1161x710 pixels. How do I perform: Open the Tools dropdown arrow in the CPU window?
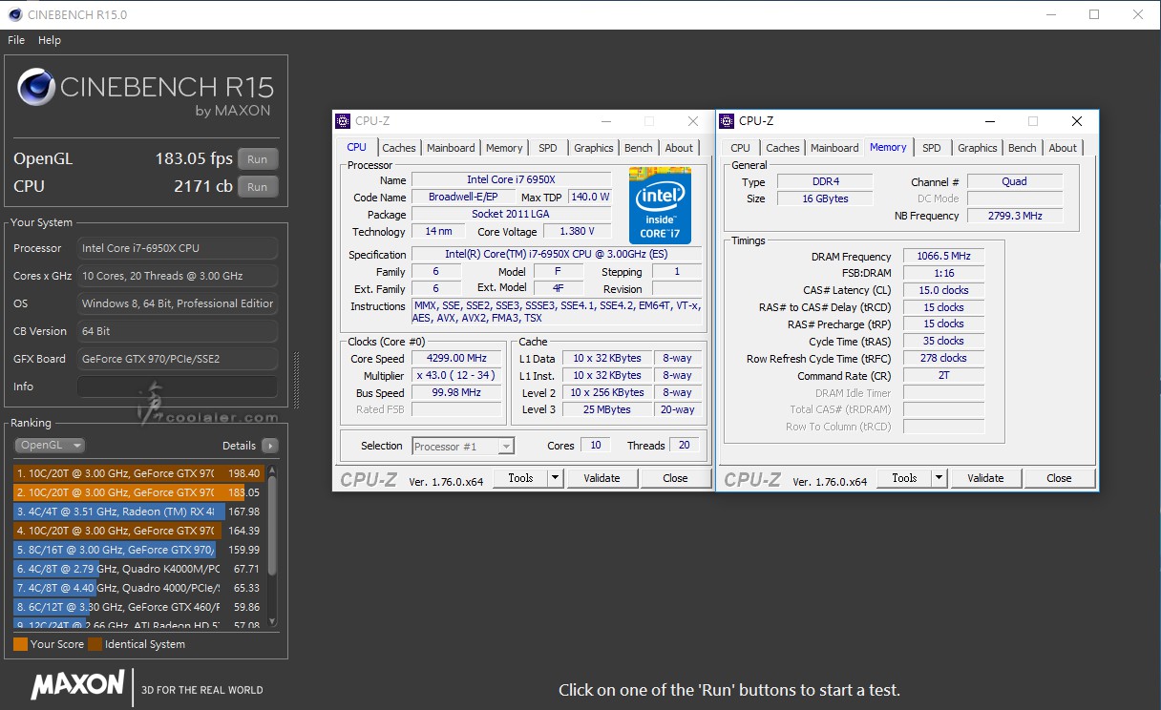556,478
